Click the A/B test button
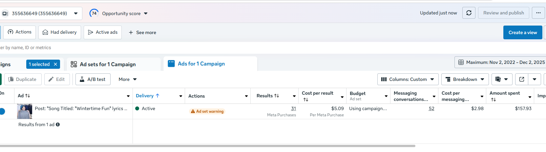This screenshot has width=546, height=152. pos(93,79)
